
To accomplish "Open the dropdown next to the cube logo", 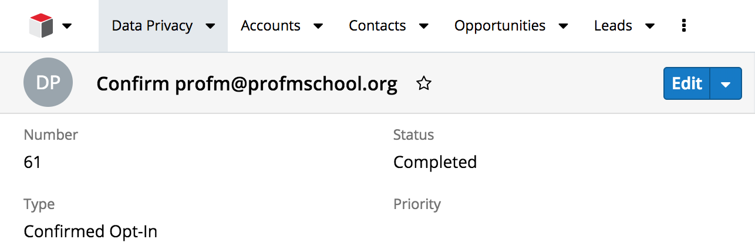I will point(67,26).
